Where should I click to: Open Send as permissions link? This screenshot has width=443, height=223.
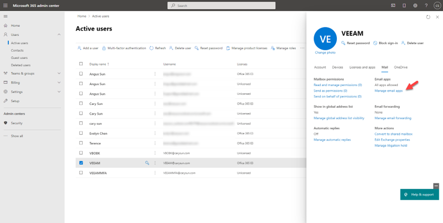click(x=330, y=91)
